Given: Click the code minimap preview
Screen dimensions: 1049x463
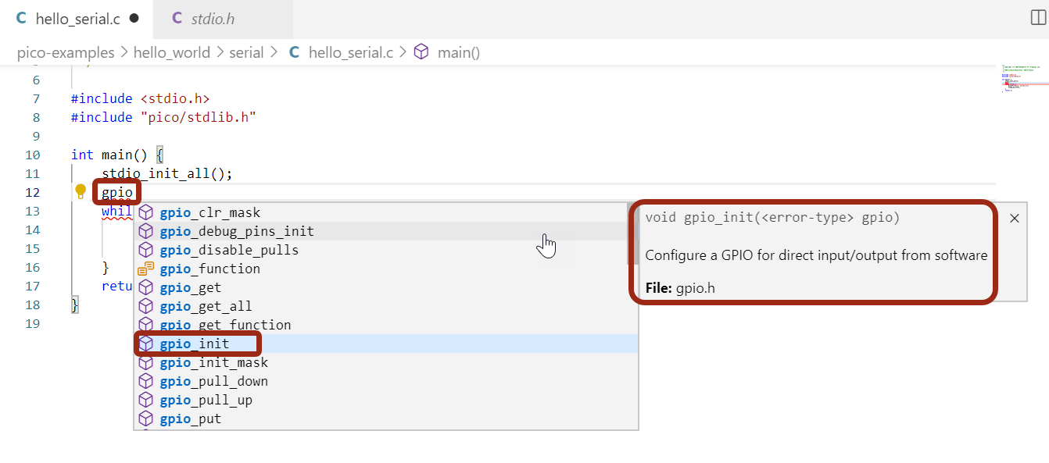Looking at the screenshot, I should coord(1022,80).
